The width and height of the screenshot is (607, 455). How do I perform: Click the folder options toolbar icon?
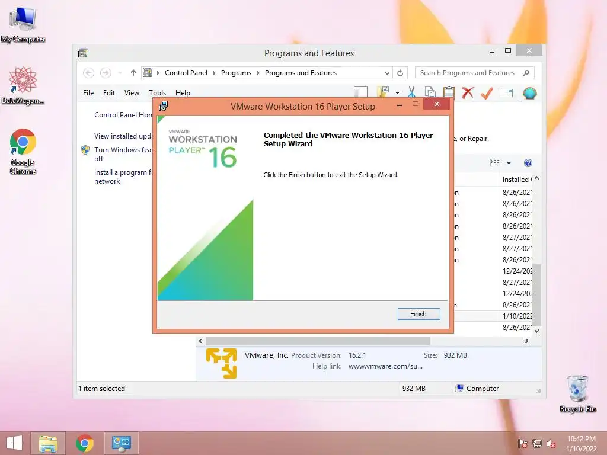click(383, 92)
